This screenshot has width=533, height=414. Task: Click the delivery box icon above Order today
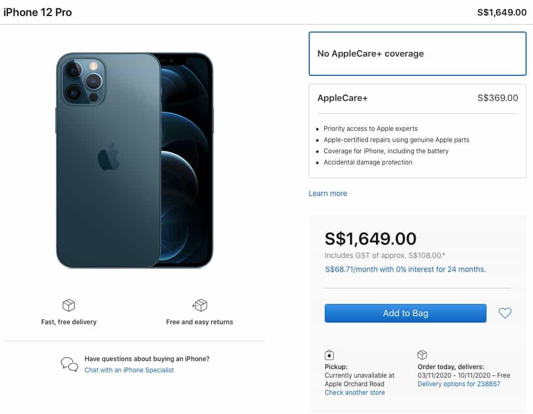click(422, 355)
